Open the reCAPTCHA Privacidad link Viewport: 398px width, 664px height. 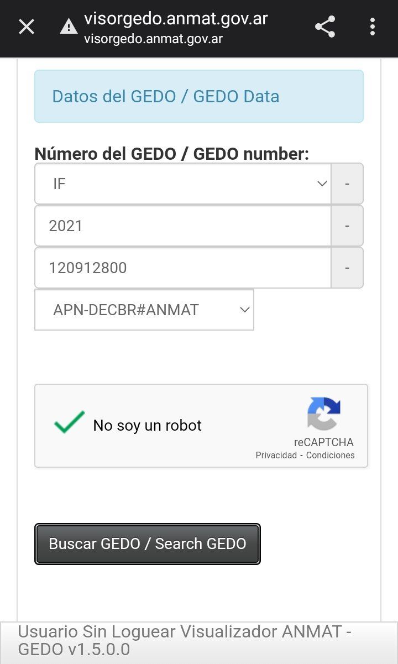[276, 456]
